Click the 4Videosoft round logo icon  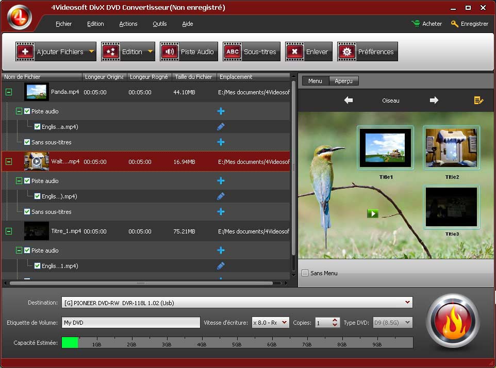click(x=20, y=18)
